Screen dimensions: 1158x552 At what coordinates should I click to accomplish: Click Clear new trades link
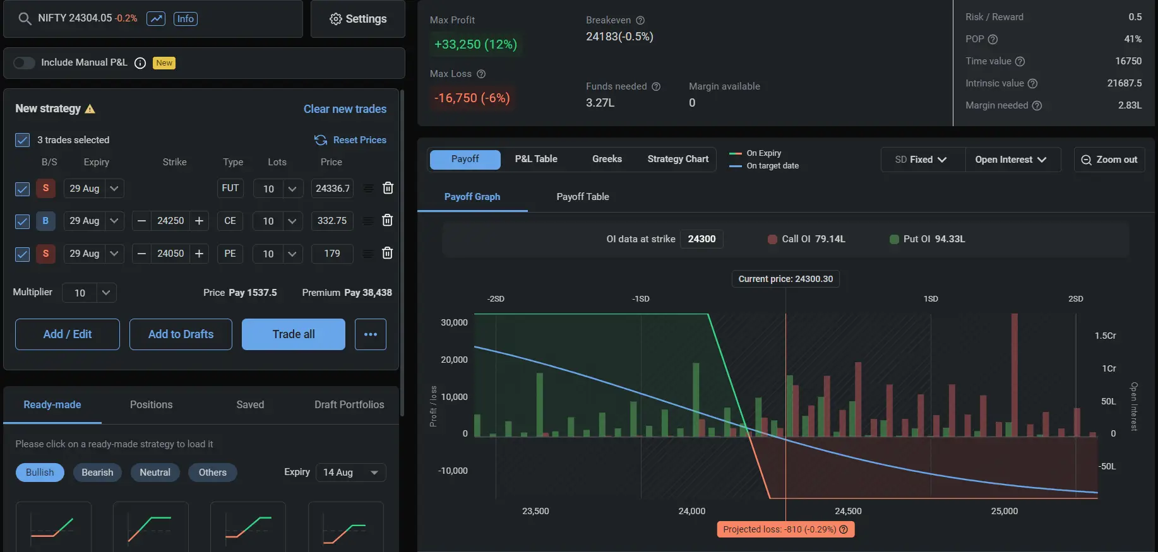point(345,109)
